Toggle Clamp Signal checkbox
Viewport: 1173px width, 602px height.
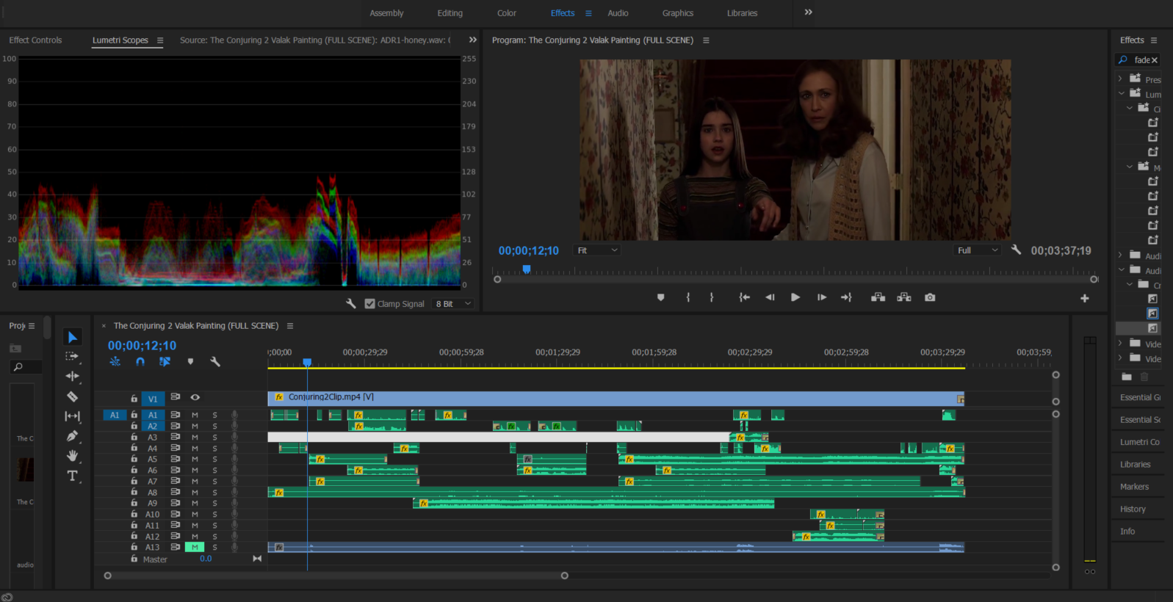point(369,303)
